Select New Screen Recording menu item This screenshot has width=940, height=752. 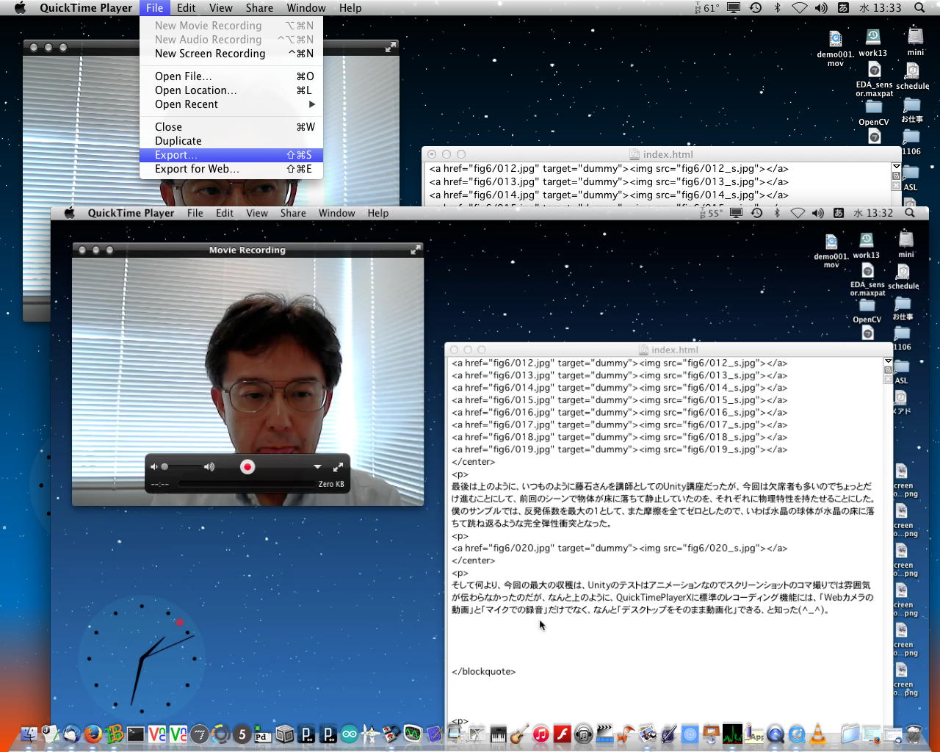pyautogui.click(x=210, y=54)
